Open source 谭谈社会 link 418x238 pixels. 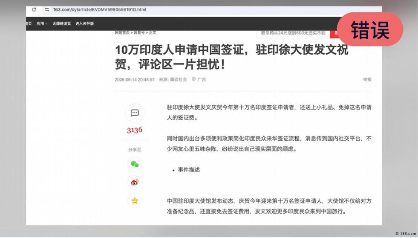pyautogui.click(x=179, y=79)
